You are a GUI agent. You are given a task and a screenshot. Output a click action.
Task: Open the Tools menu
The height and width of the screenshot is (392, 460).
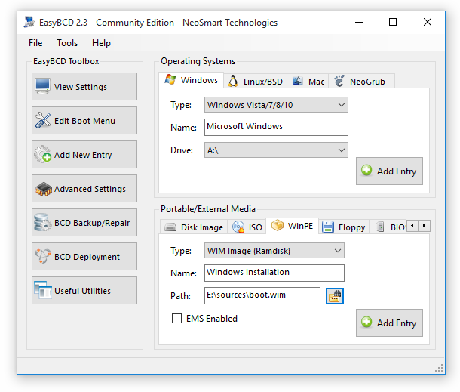tap(67, 43)
